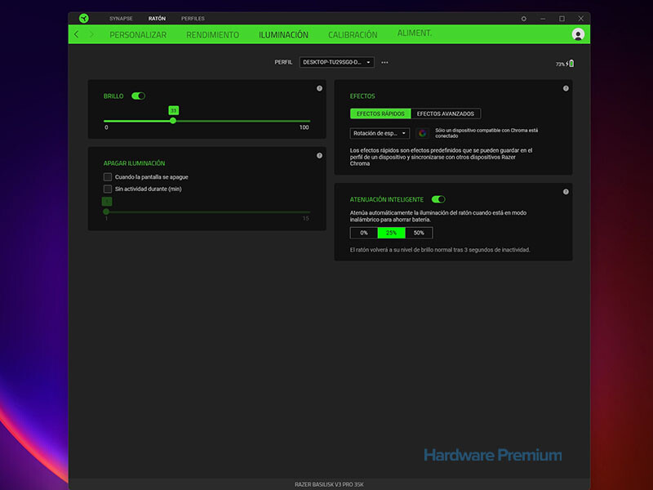
Task: Open the Aliment. tab
Action: [x=415, y=33]
